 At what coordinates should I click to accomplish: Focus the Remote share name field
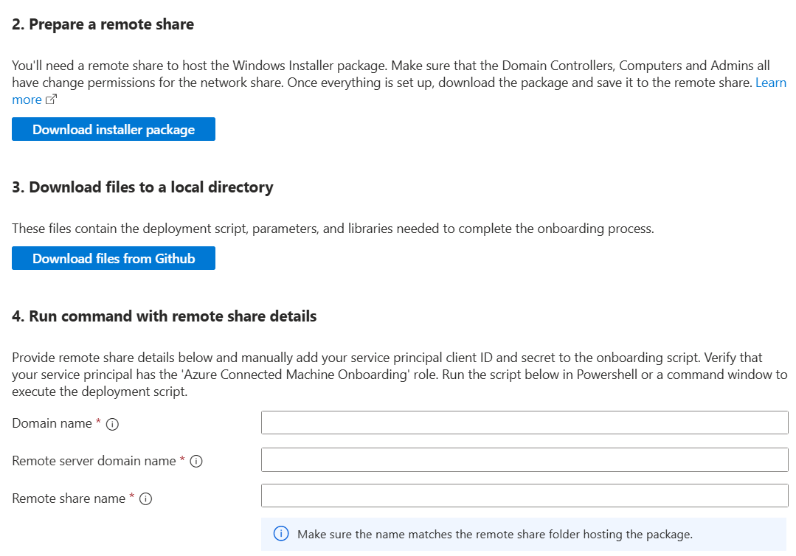(x=525, y=496)
